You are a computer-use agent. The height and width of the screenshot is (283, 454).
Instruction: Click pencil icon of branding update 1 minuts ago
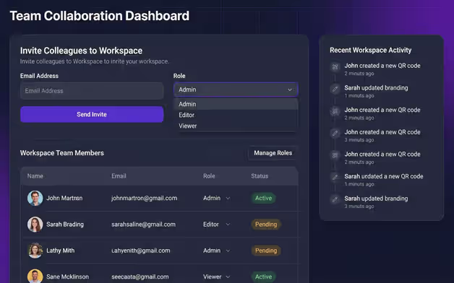(x=335, y=89)
